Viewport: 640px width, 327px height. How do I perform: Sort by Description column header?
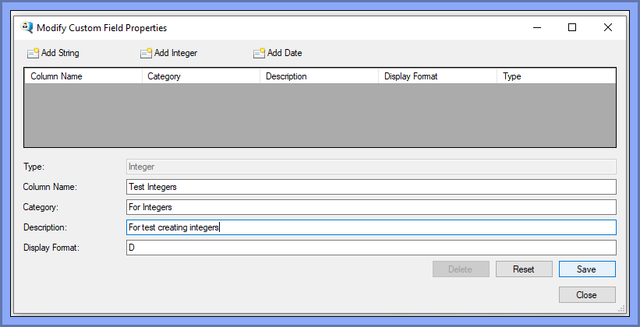click(319, 76)
